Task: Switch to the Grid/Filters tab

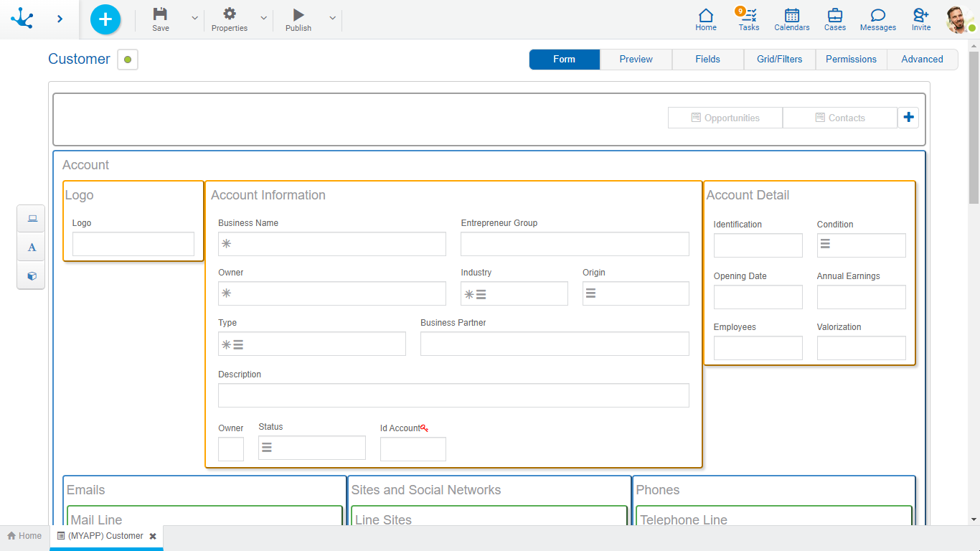Action: coord(779,60)
